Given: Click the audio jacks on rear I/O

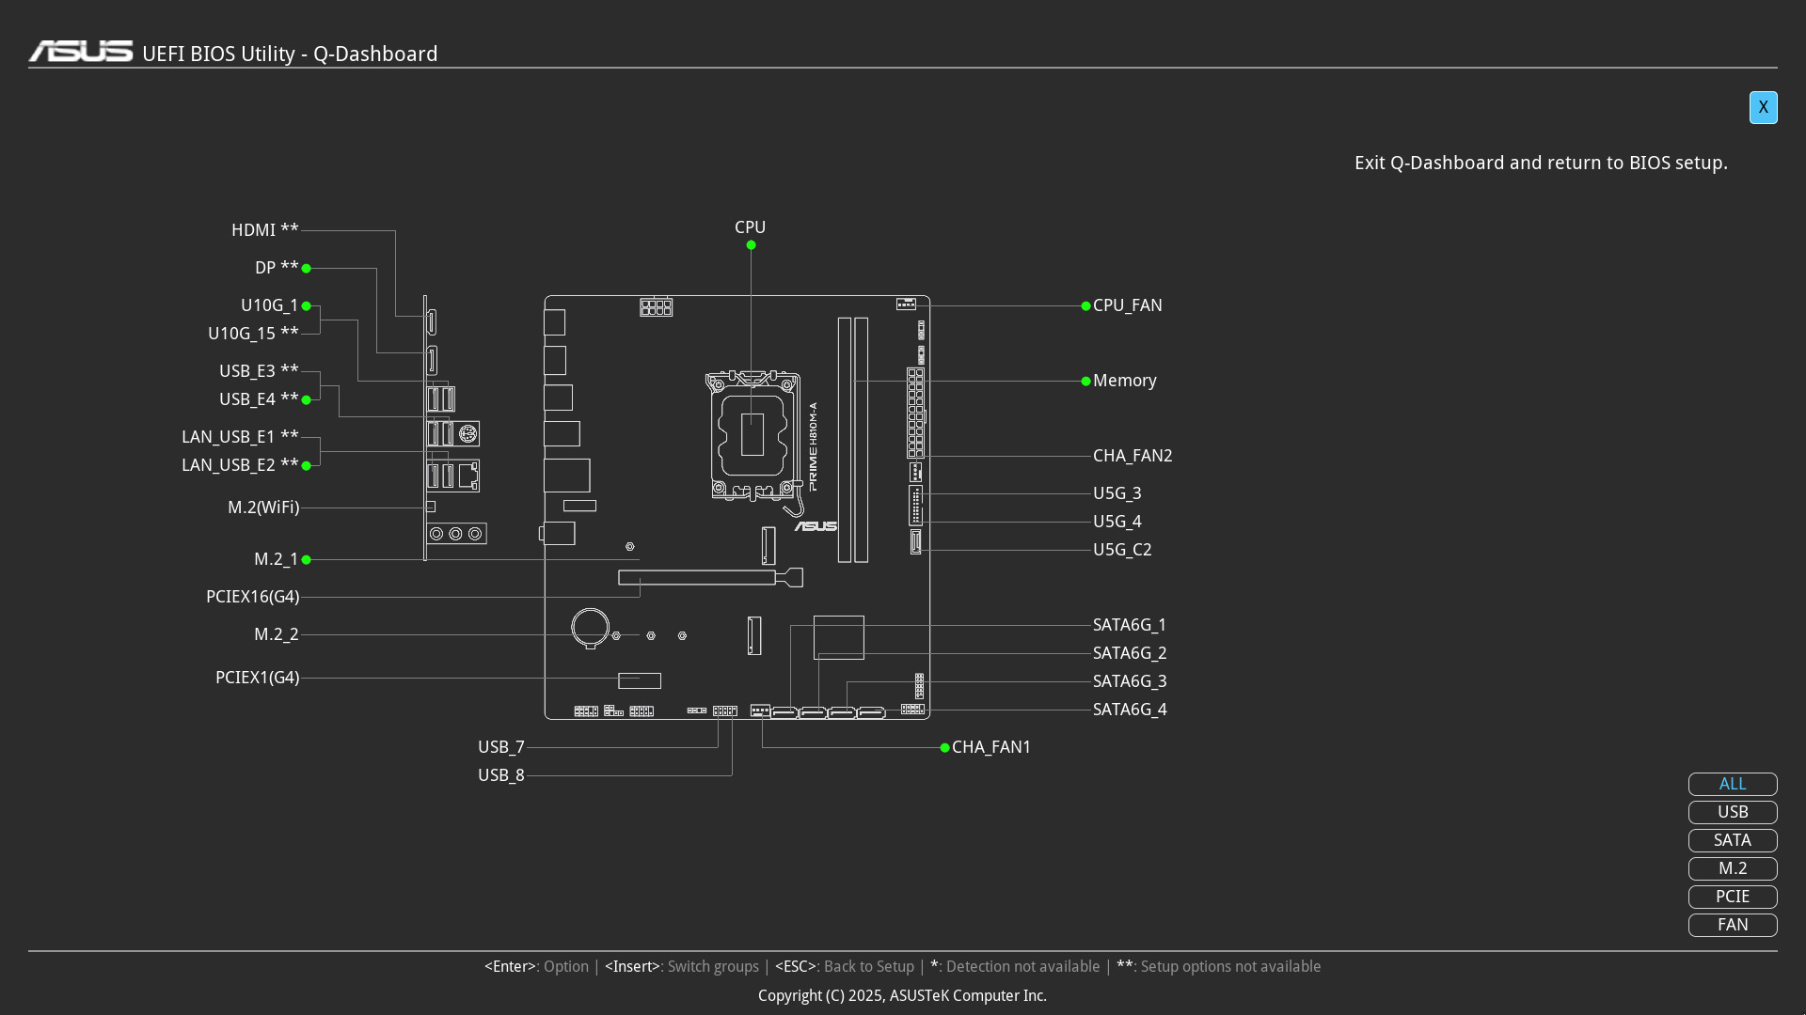Looking at the screenshot, I should click(456, 534).
